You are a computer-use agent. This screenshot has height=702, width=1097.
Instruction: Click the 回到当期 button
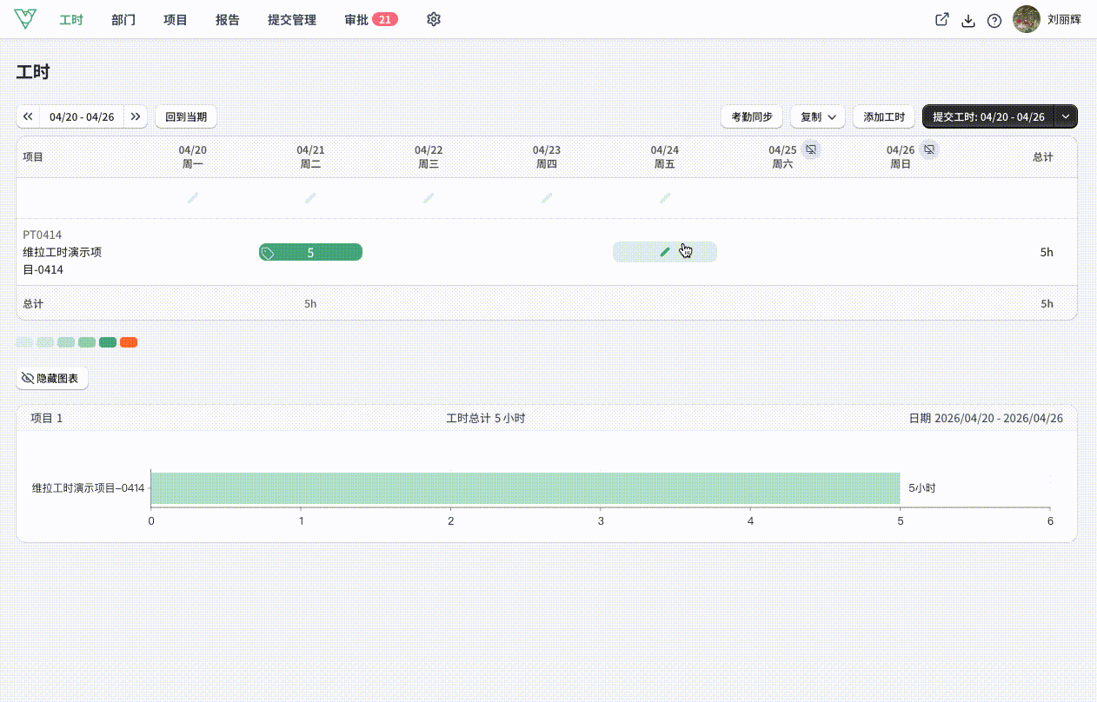pyautogui.click(x=186, y=116)
